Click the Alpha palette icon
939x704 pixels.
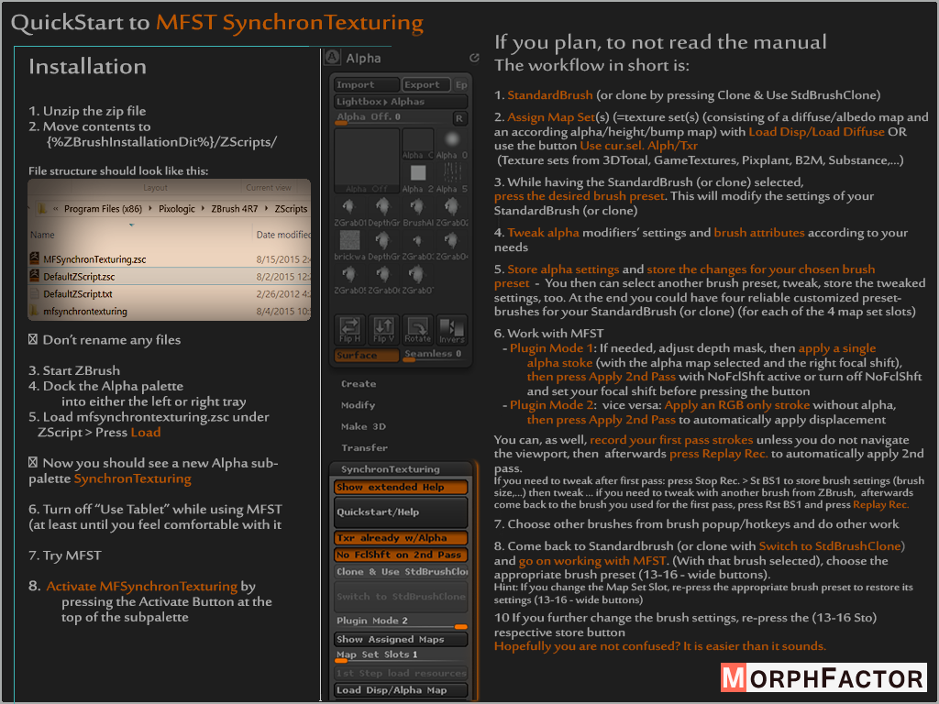332,58
